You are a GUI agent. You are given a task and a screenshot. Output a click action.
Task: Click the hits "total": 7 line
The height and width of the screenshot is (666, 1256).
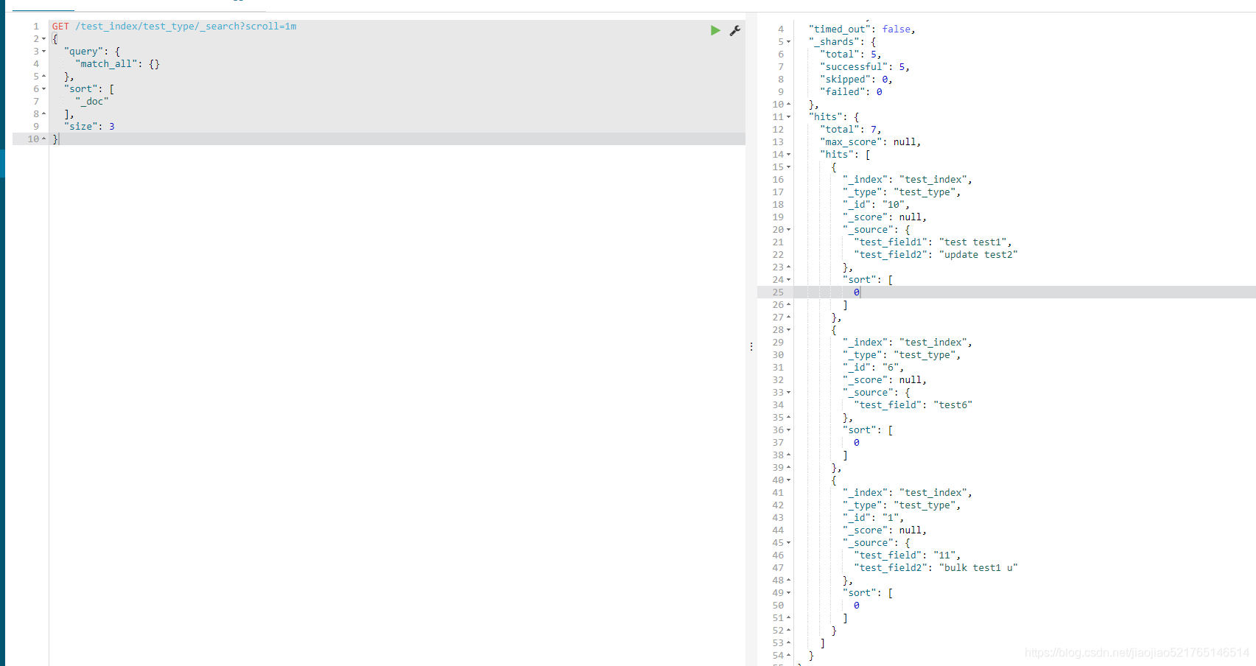851,129
